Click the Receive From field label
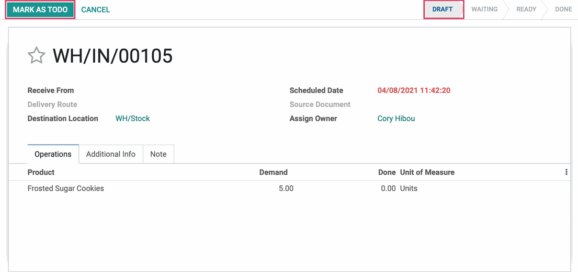 point(51,90)
